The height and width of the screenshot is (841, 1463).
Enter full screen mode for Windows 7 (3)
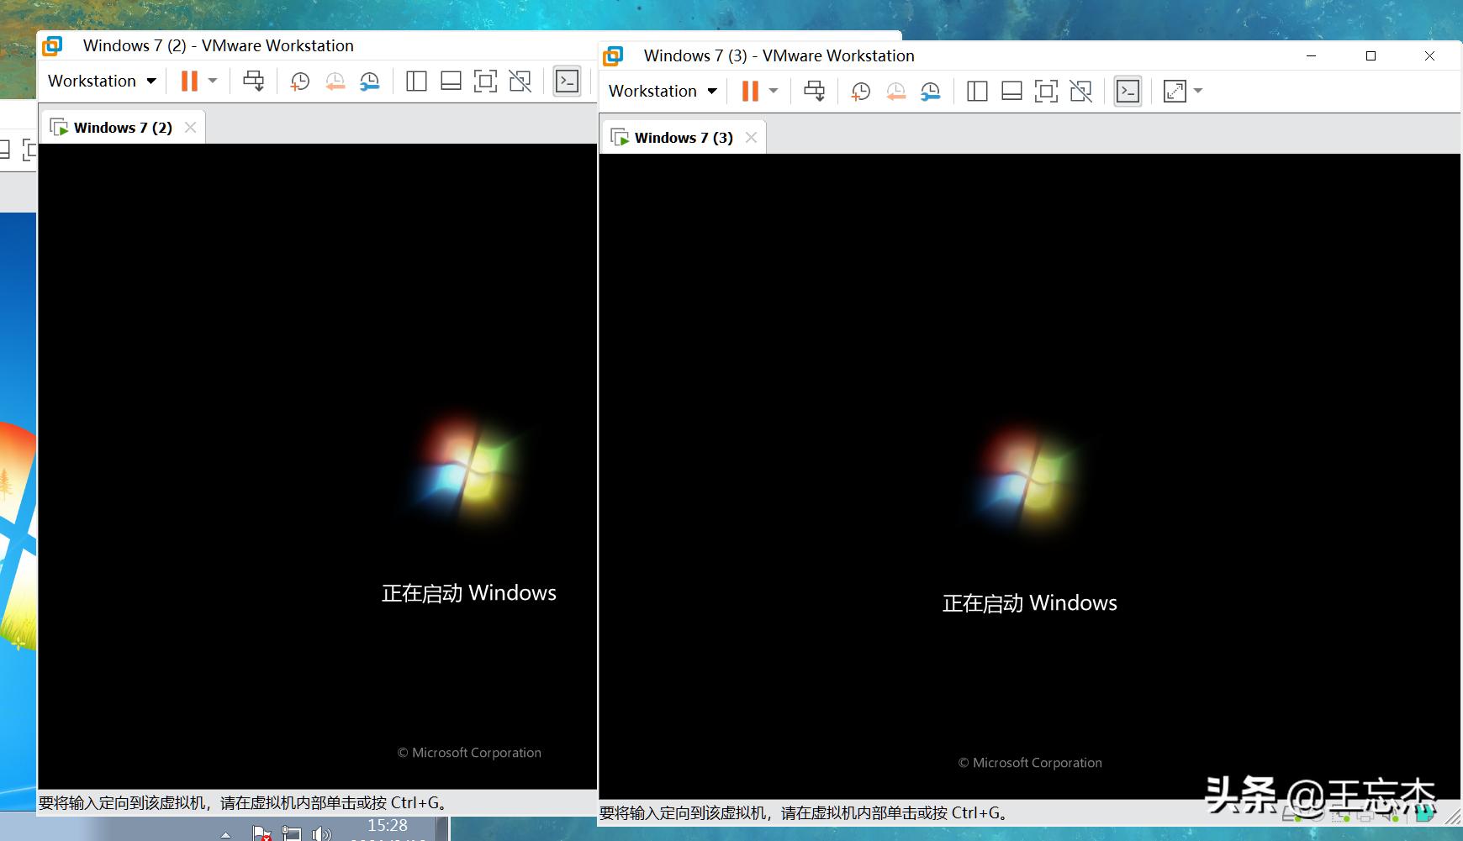tap(1046, 91)
